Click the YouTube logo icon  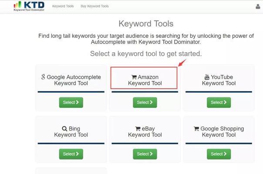(207, 77)
